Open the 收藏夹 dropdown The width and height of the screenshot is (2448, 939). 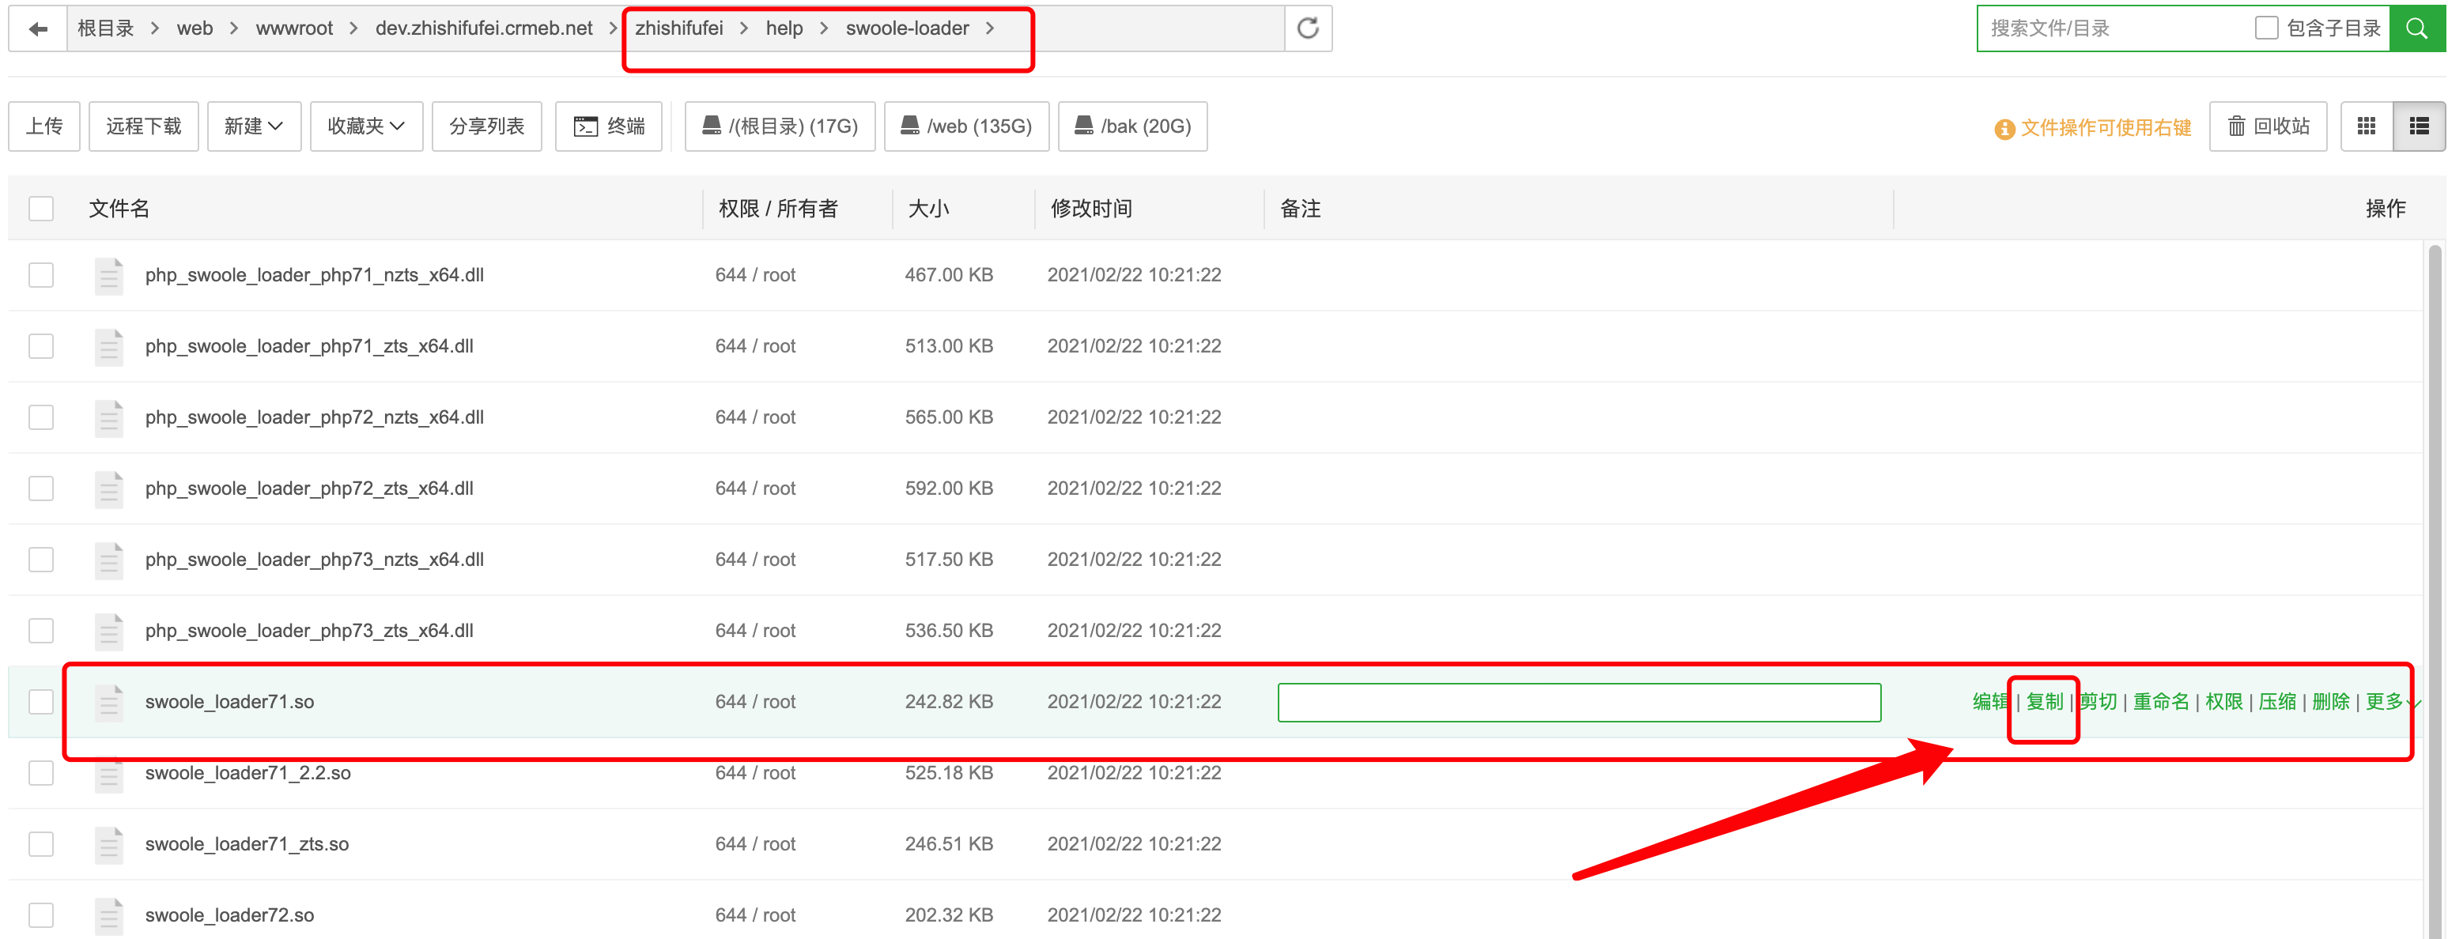[366, 126]
